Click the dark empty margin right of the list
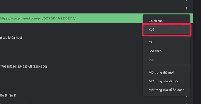Viewport: 201px width, 104px height. 197,62
